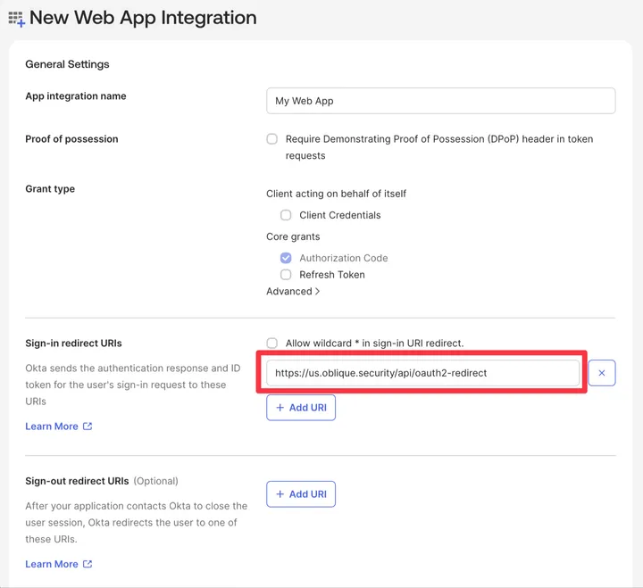Click the New Web App Integration title

tap(143, 18)
